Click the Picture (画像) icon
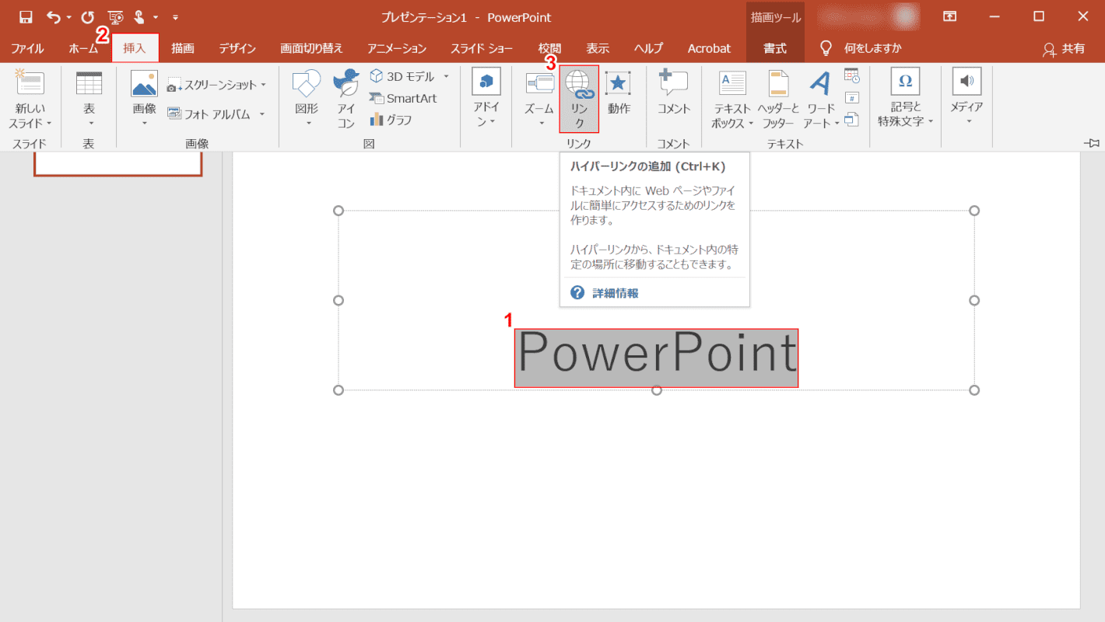 144,100
